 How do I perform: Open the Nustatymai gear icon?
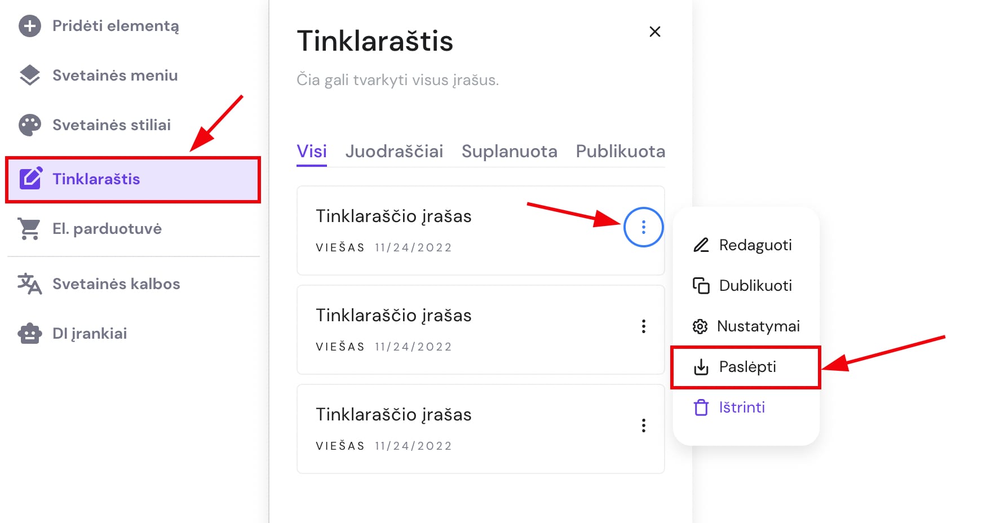tap(701, 326)
